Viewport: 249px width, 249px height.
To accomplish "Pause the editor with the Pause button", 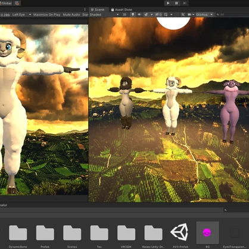I will [x=176, y=3].
